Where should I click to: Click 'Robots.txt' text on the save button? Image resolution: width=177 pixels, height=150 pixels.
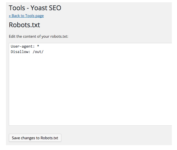49,138
